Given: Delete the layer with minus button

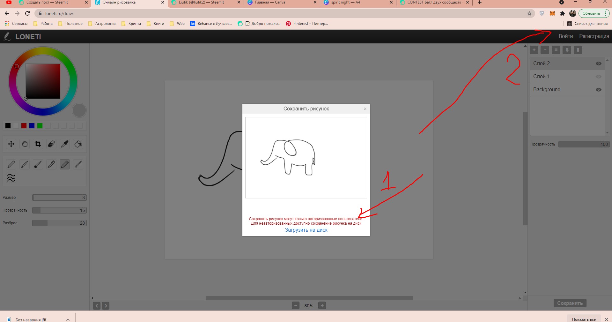Looking at the screenshot, I should (x=545, y=50).
